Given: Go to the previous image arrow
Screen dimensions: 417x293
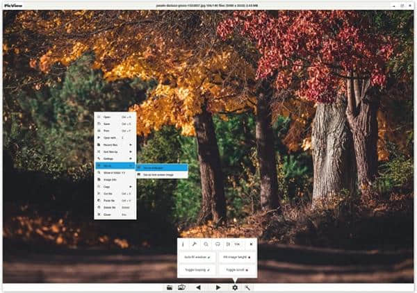Looking at the screenshot, I should tap(198, 287).
